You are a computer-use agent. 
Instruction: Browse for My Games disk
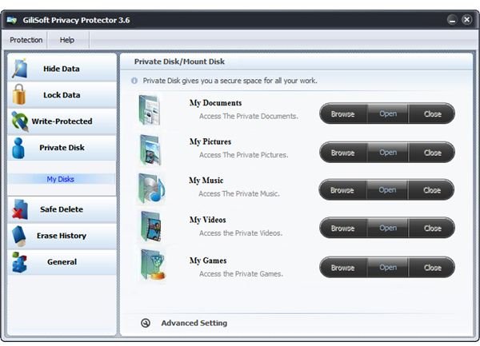coord(343,268)
